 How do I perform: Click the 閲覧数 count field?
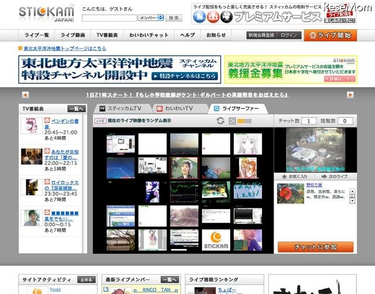[x=345, y=121]
